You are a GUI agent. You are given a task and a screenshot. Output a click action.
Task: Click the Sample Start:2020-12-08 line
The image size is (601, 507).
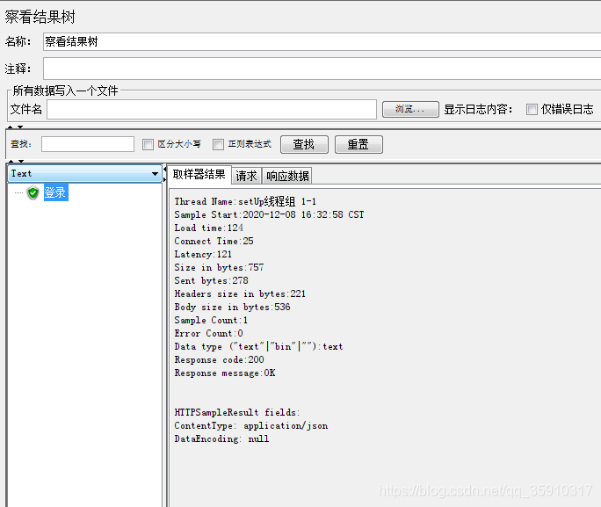[269, 214]
